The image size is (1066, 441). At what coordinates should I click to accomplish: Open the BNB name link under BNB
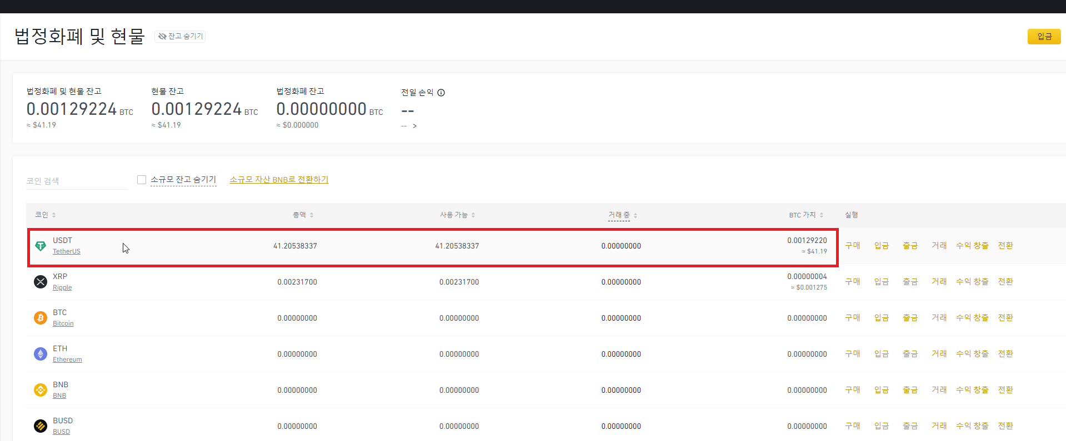point(59,396)
